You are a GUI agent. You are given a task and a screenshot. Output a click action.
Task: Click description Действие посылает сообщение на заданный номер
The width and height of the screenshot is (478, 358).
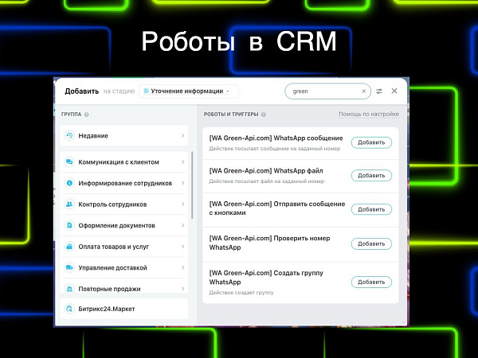coord(274,149)
